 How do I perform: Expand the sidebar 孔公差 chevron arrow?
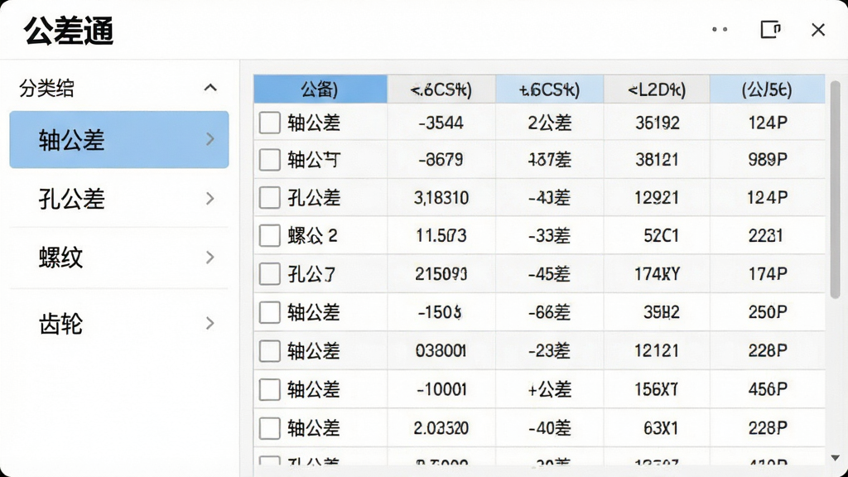(210, 199)
